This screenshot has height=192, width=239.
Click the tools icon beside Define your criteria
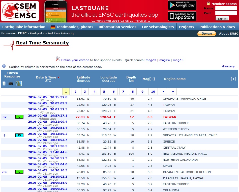click(x=58, y=59)
